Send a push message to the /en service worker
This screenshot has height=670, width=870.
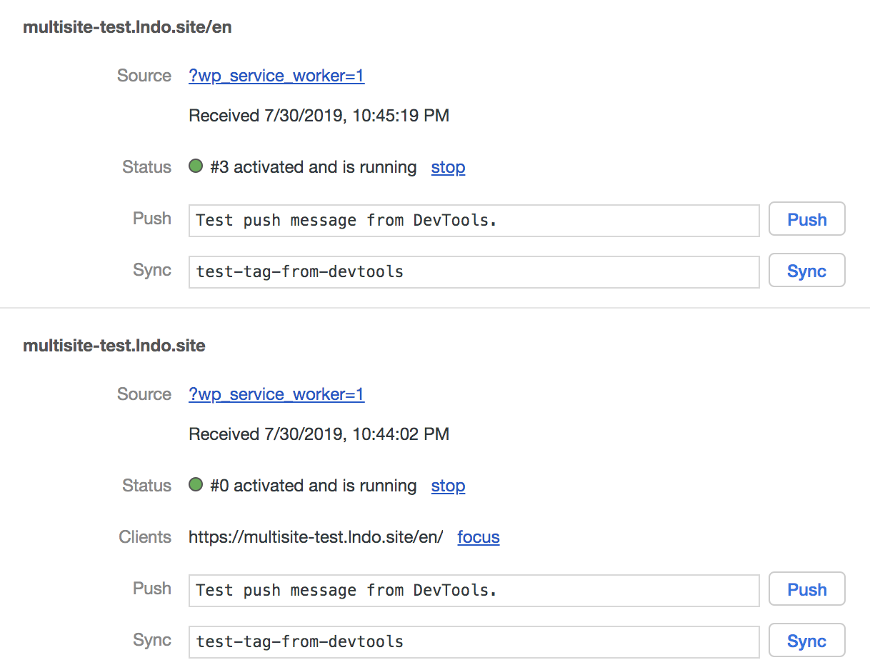(x=806, y=219)
